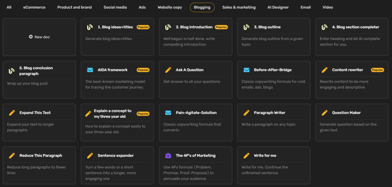Open the Social media tab

point(115,7)
